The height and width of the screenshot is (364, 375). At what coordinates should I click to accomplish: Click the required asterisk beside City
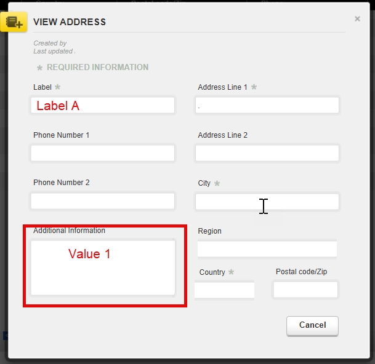coord(217,183)
